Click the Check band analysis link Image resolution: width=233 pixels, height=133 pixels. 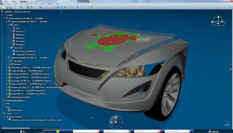pos(16,100)
